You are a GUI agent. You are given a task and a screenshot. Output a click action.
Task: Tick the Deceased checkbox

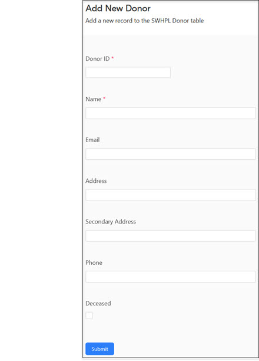[89, 316]
